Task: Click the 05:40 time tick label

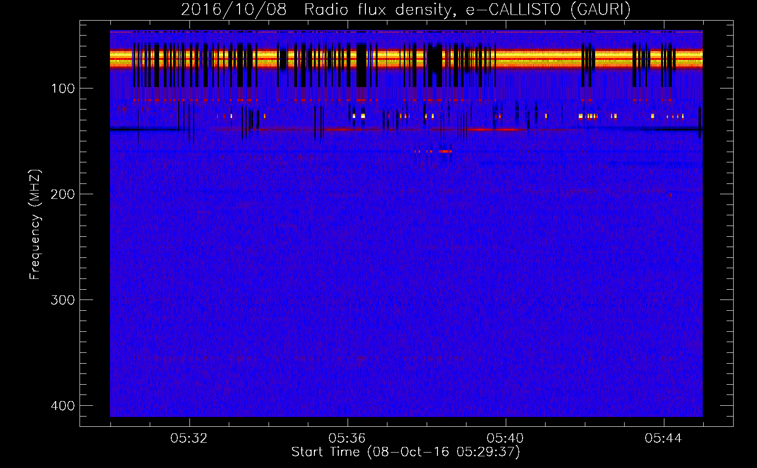Action: coord(505,439)
